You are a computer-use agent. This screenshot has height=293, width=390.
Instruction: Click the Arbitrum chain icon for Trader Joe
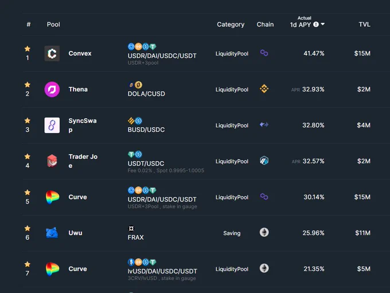tap(264, 161)
